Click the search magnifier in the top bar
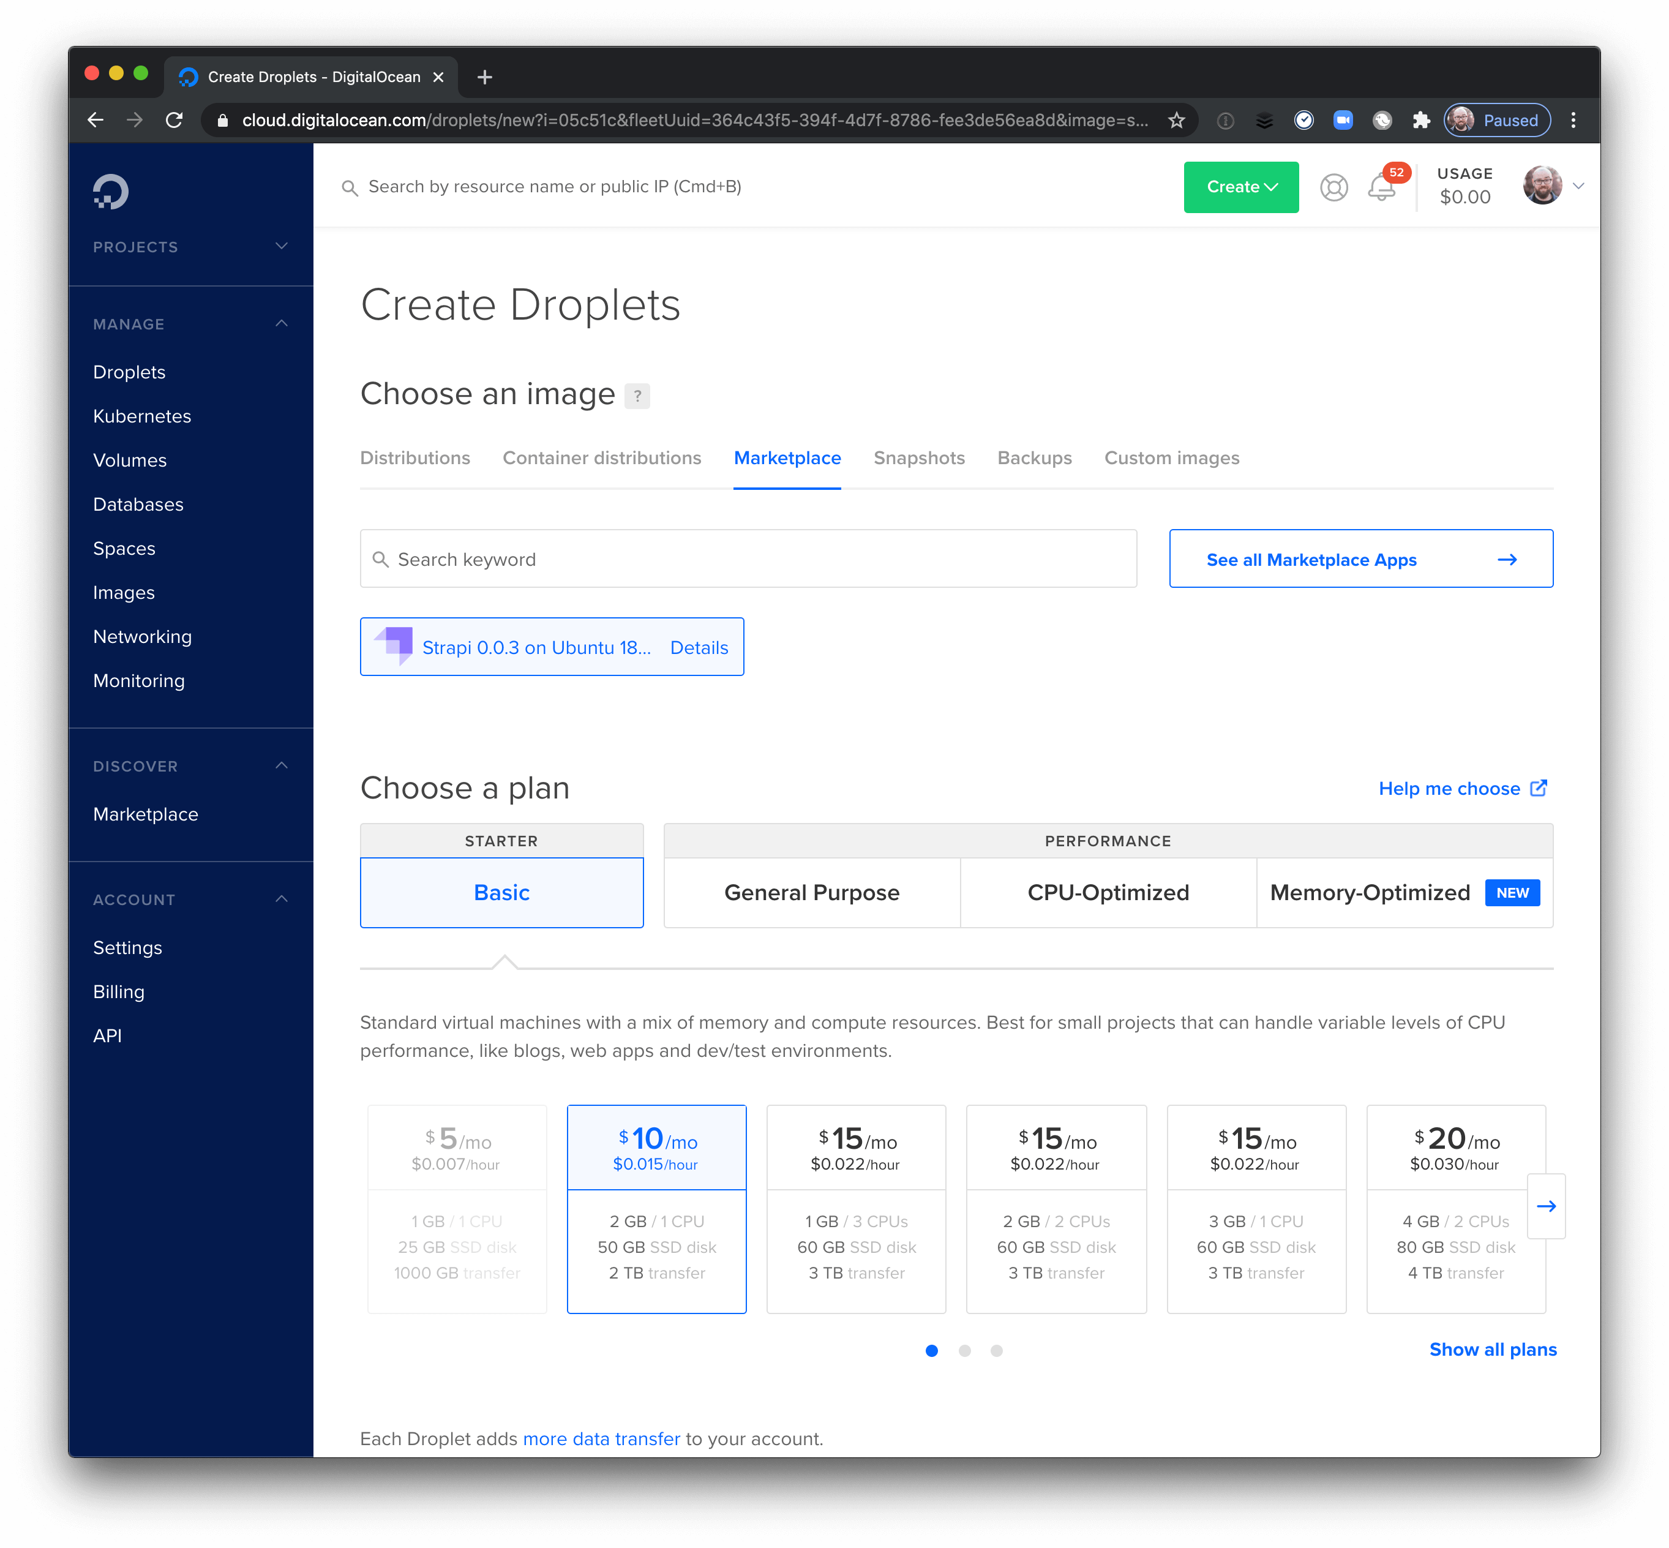1669x1548 pixels. click(350, 187)
